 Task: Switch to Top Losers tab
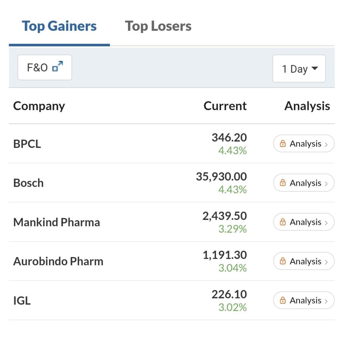pyautogui.click(x=158, y=26)
